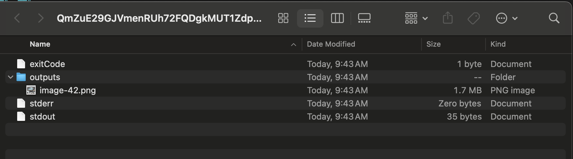Go back to previous folder

(x=17, y=18)
